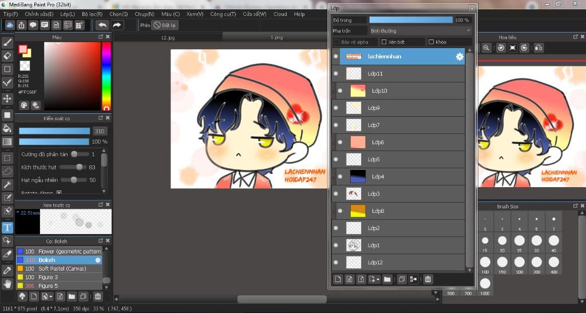Select the rectangular Select tool

7,158
